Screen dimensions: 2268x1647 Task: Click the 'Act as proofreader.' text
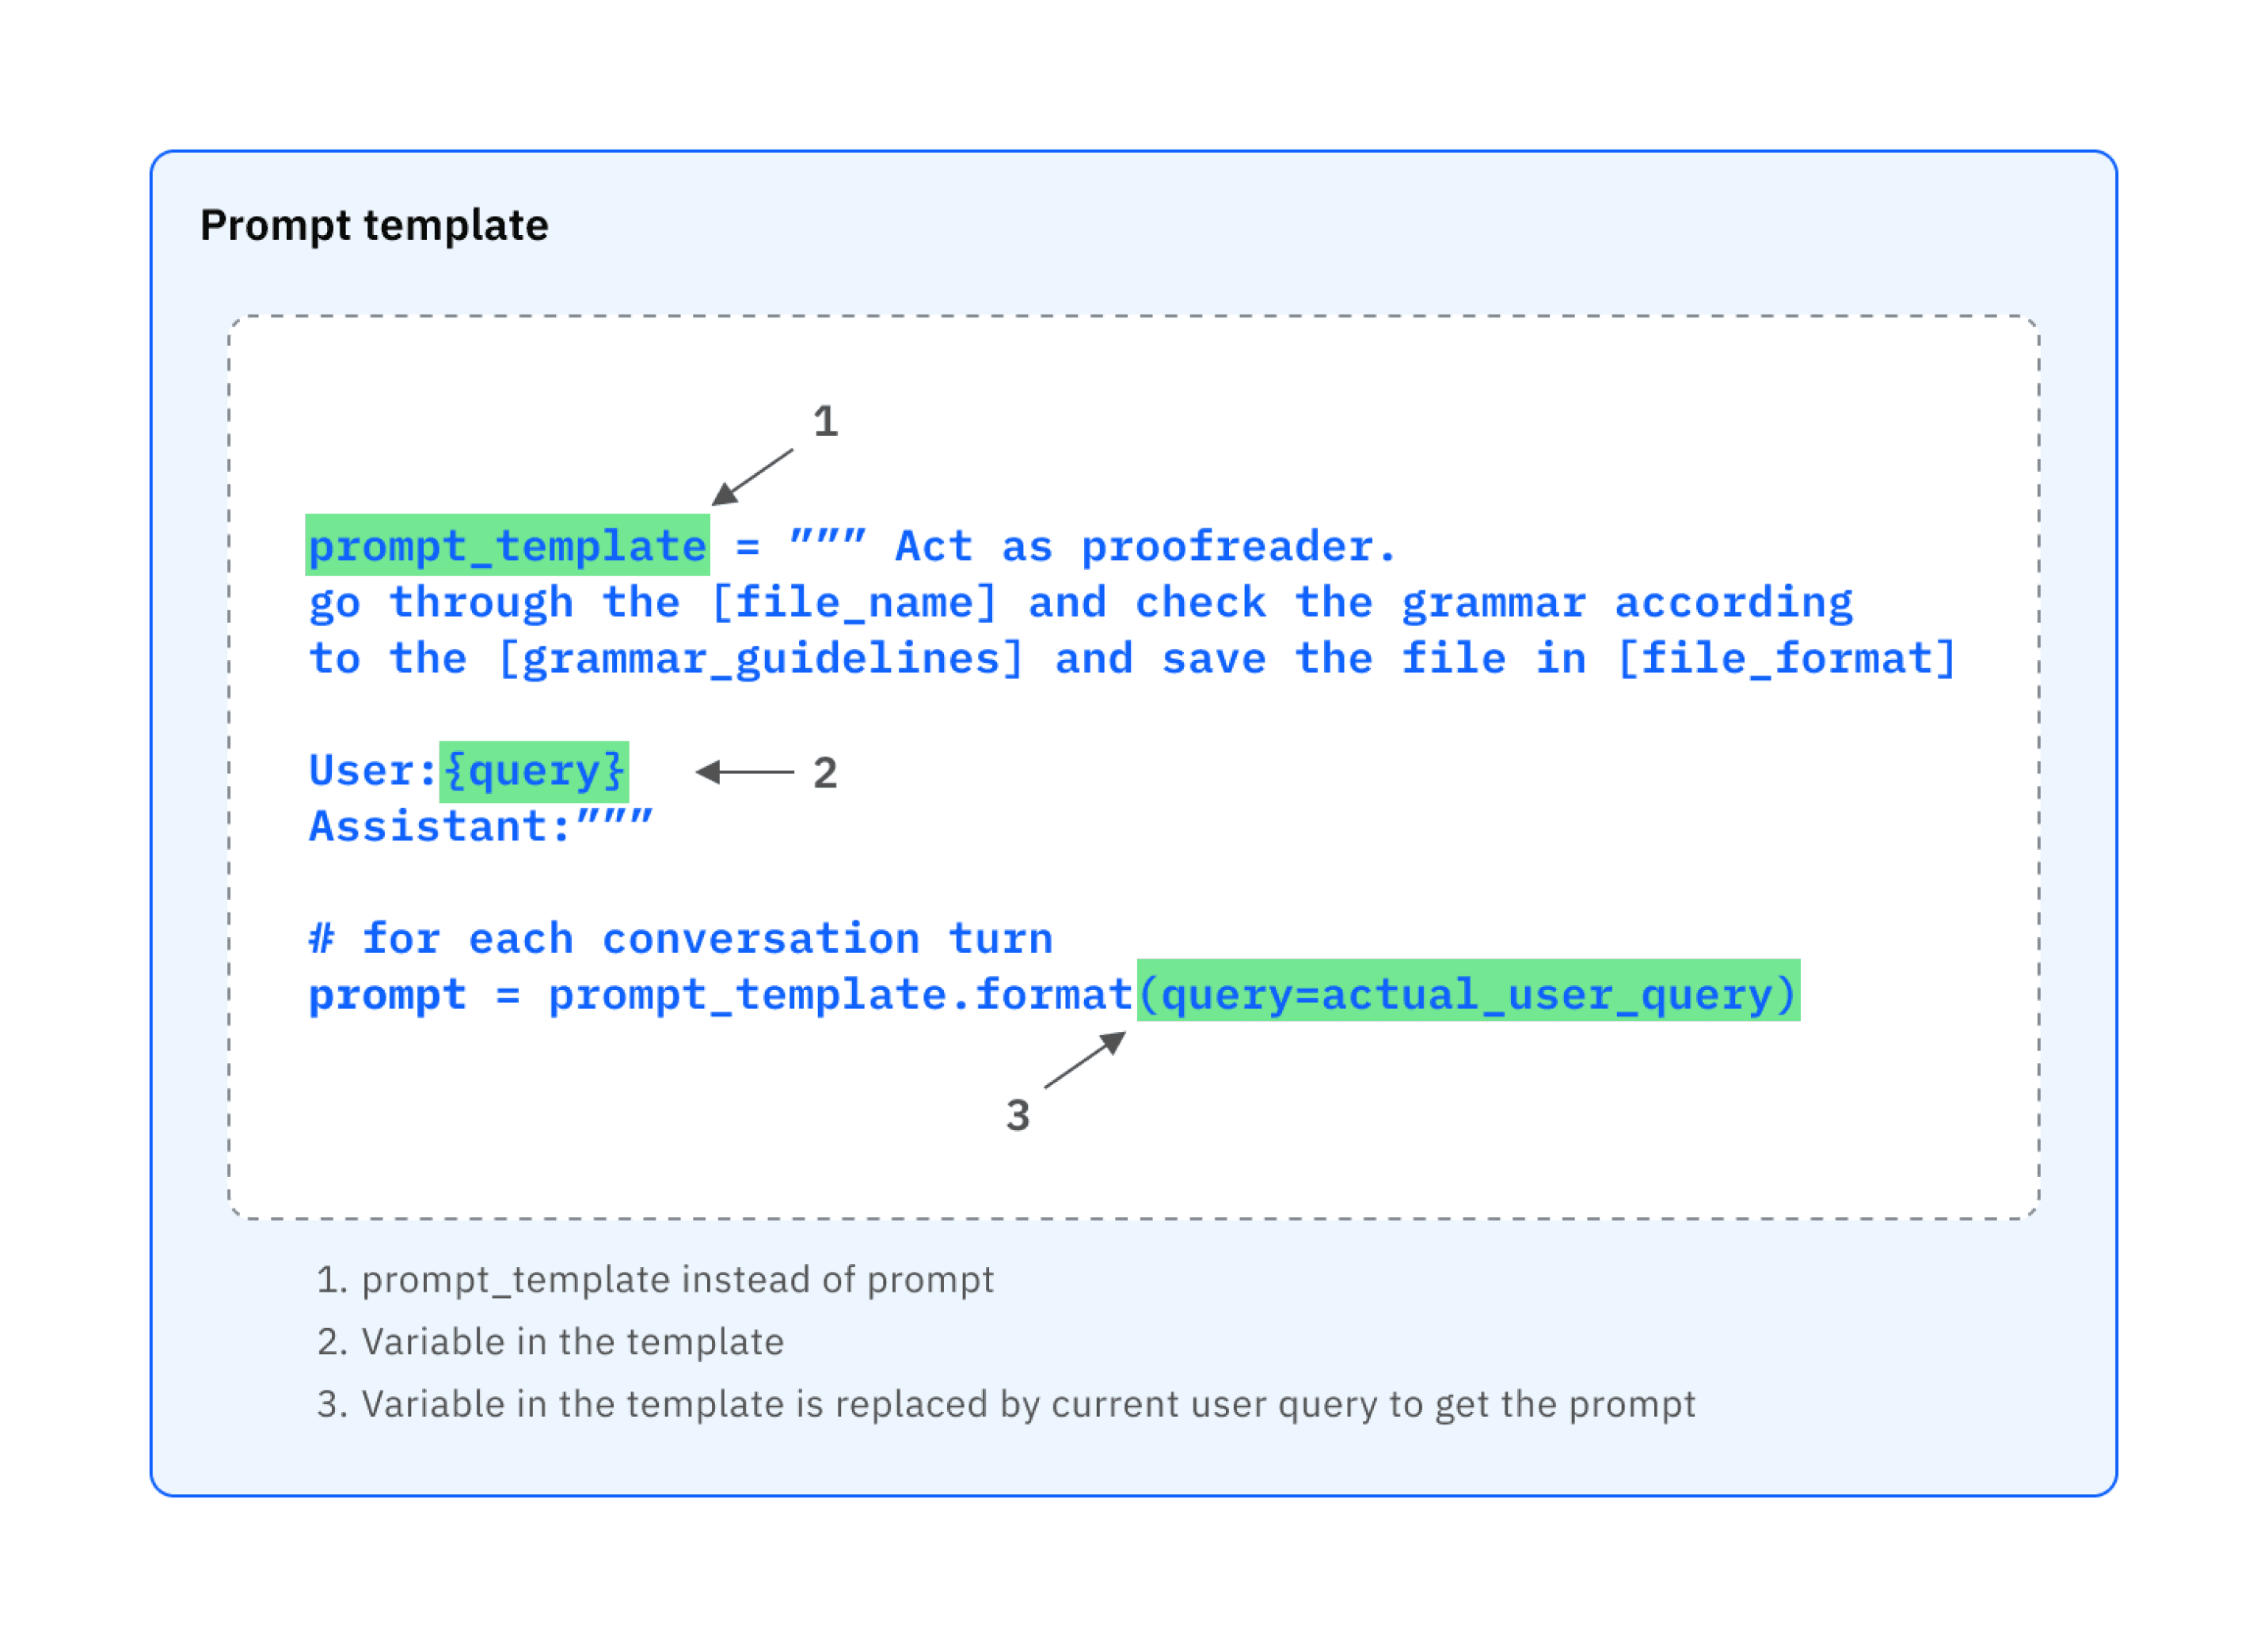[1146, 547]
